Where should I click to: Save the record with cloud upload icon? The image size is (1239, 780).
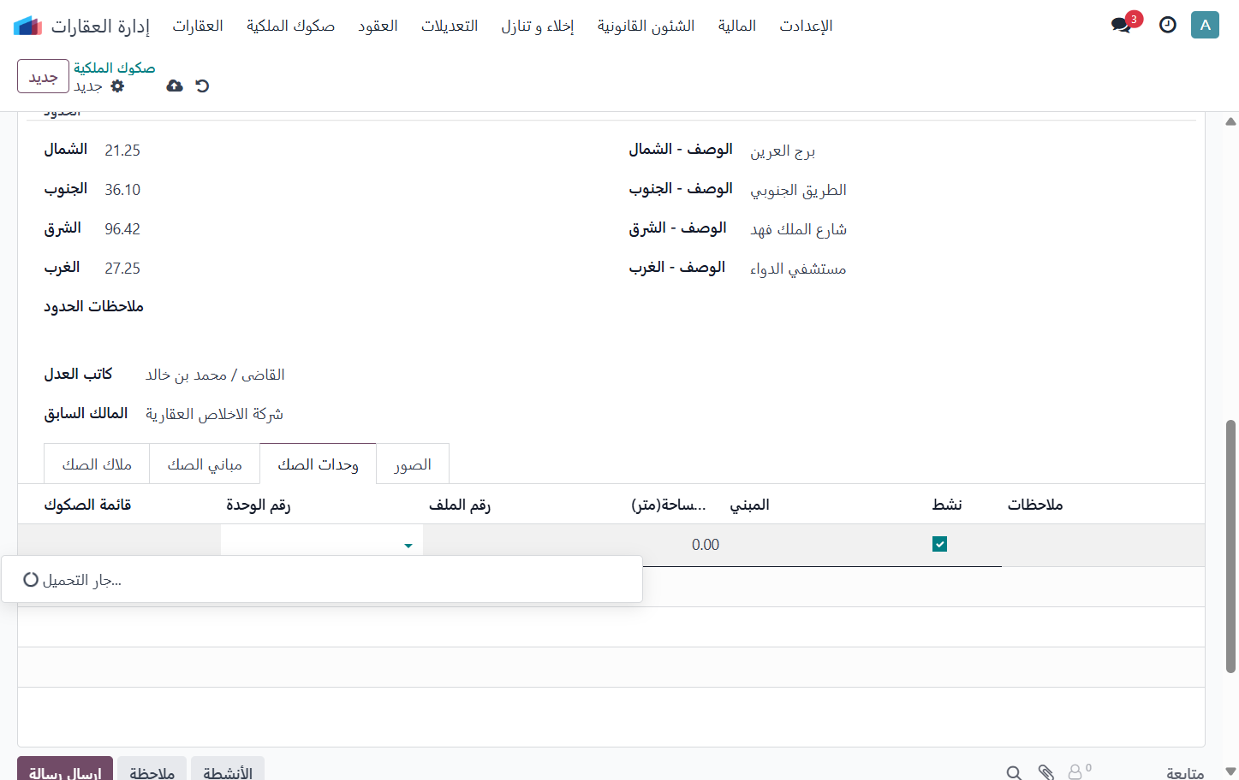[x=175, y=86]
